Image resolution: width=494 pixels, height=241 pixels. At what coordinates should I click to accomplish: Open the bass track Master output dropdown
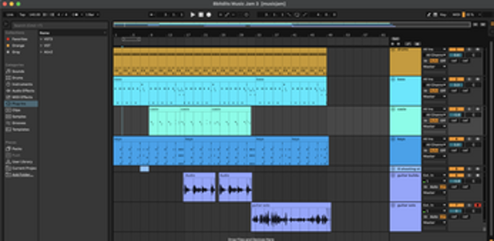click(x=435, y=96)
